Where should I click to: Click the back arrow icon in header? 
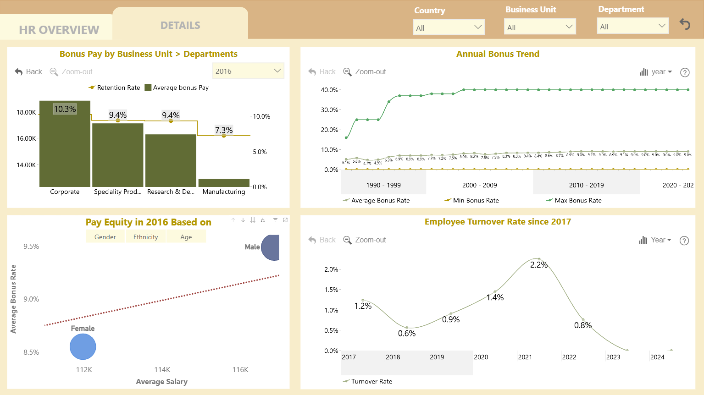pos(685,24)
